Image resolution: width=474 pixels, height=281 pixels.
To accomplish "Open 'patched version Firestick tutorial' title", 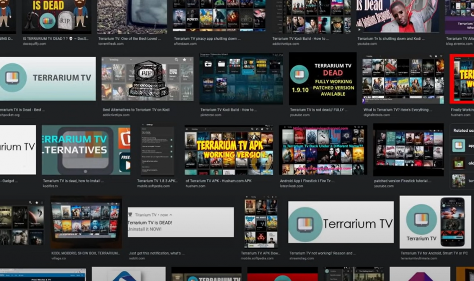I will point(403,181).
